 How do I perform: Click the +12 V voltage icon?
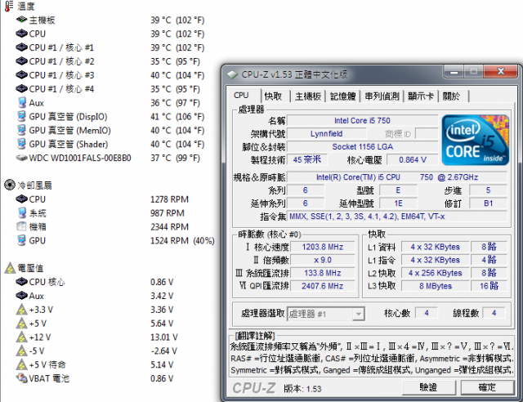coord(21,337)
